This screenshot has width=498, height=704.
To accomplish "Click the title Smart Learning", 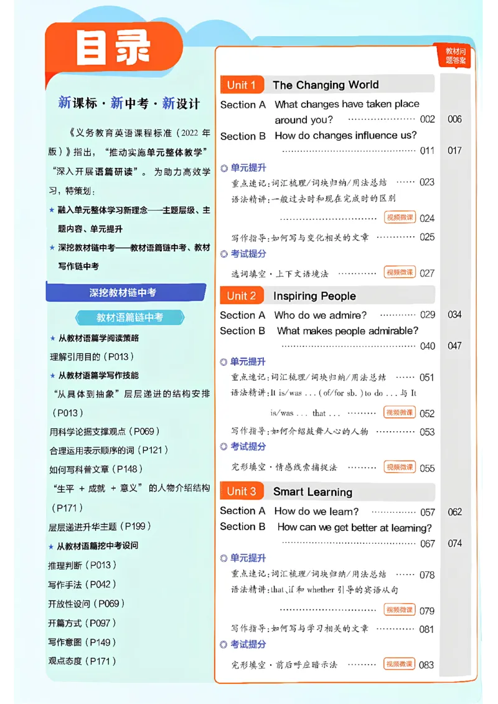I will coord(312,492).
